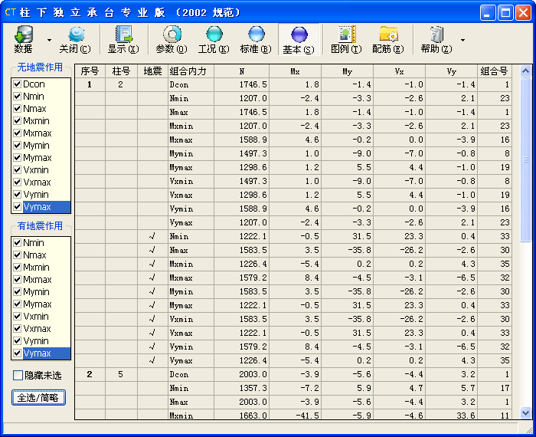This screenshot has width=536, height=437.
Task: Click the column number 5 cell
Action: (x=121, y=374)
